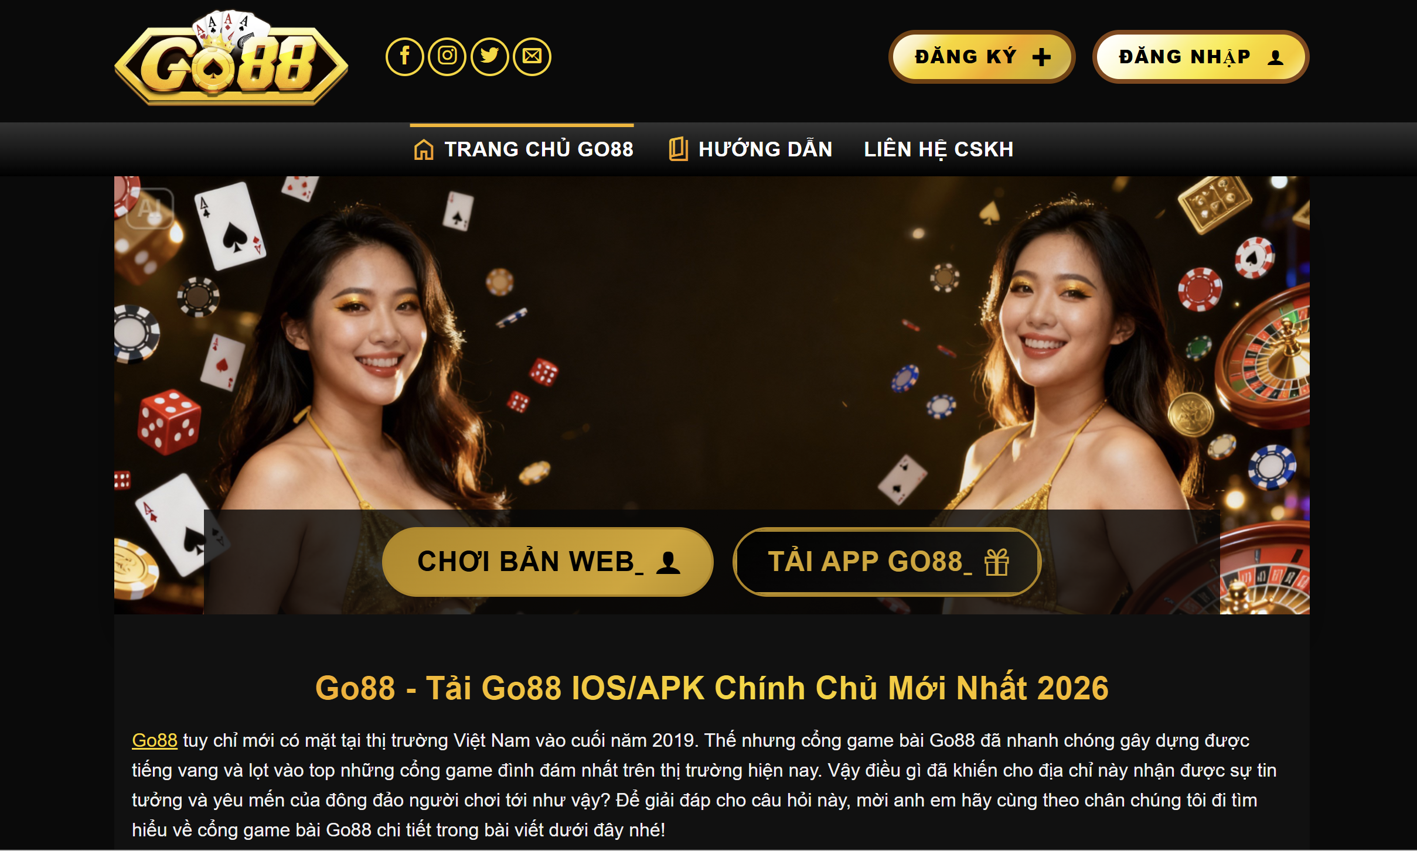Click the person icon on Chơi Bản Web
Viewport: 1417px width, 851px height.
(668, 562)
